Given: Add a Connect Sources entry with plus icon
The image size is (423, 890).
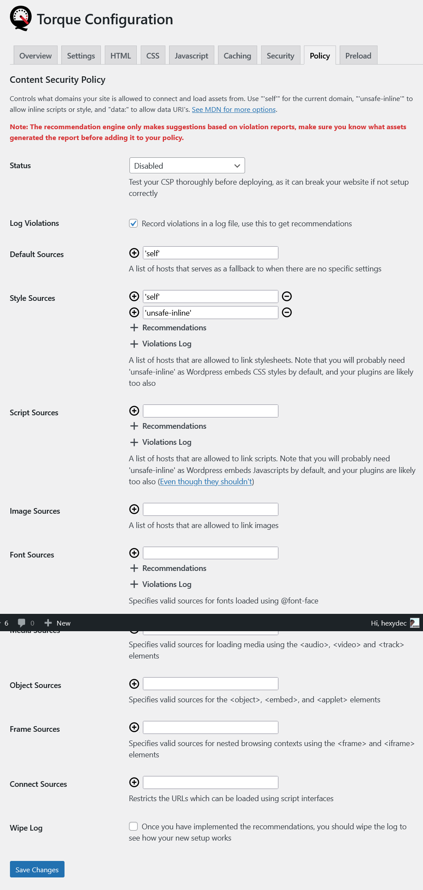Looking at the screenshot, I should pyautogui.click(x=134, y=782).
